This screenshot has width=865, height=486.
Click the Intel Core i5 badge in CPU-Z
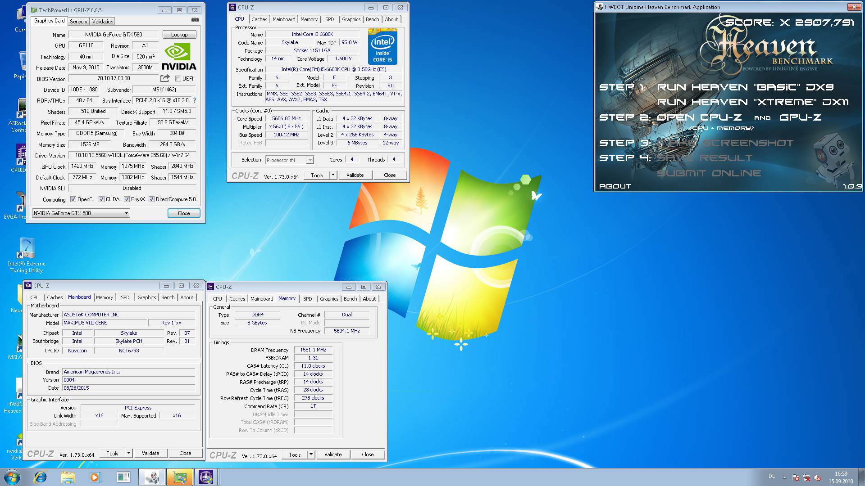(x=382, y=46)
